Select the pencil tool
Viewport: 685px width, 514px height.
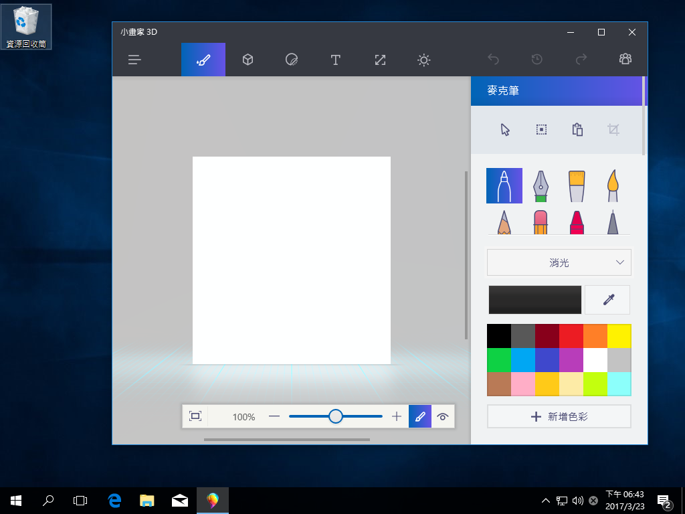[504, 223]
